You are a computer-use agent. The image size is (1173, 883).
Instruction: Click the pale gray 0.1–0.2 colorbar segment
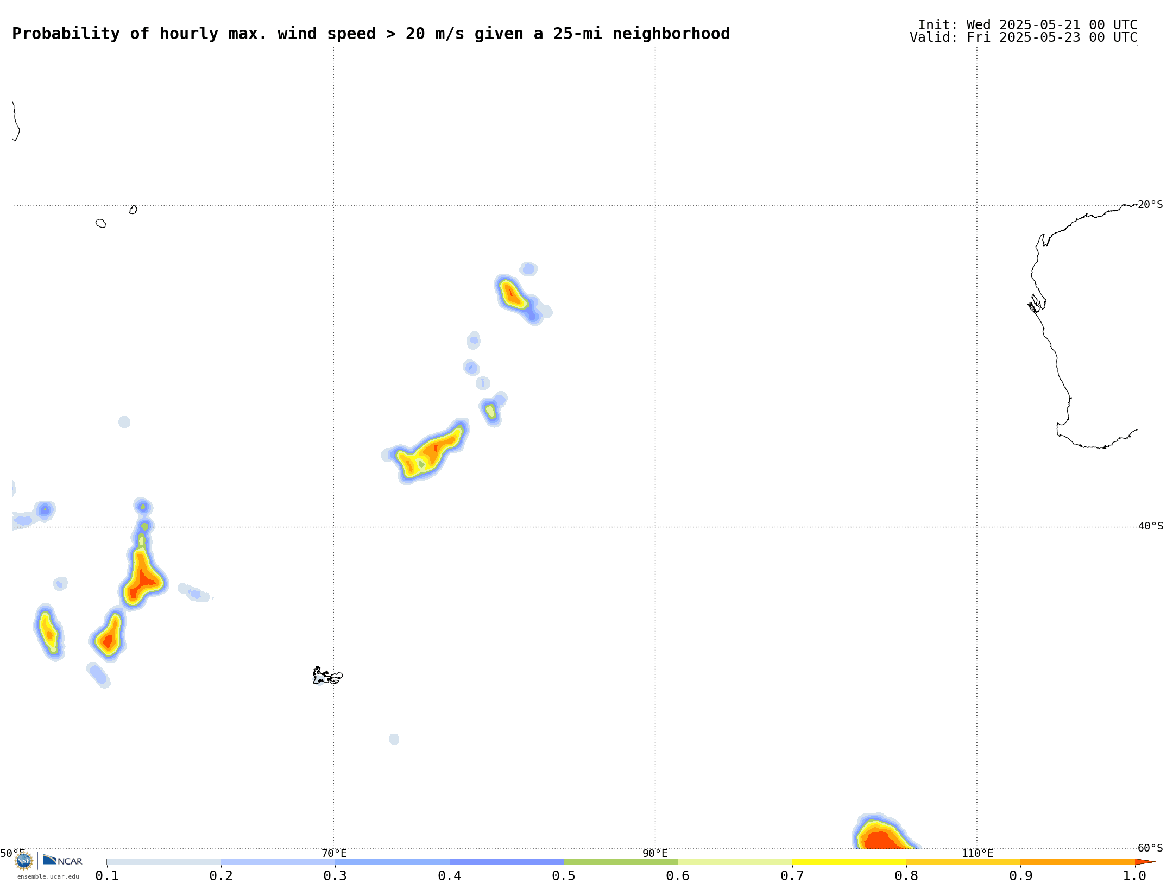[x=164, y=862]
